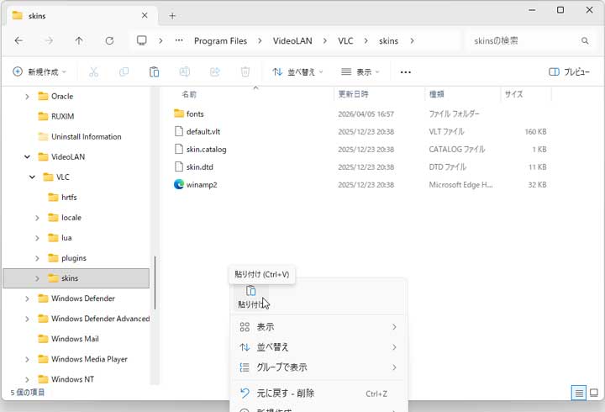Select the skin.dtd file
605x412 pixels.
pyautogui.click(x=199, y=166)
